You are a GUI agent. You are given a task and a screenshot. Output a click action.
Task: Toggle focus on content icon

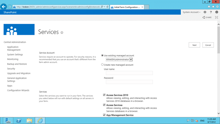[x=217, y=17]
